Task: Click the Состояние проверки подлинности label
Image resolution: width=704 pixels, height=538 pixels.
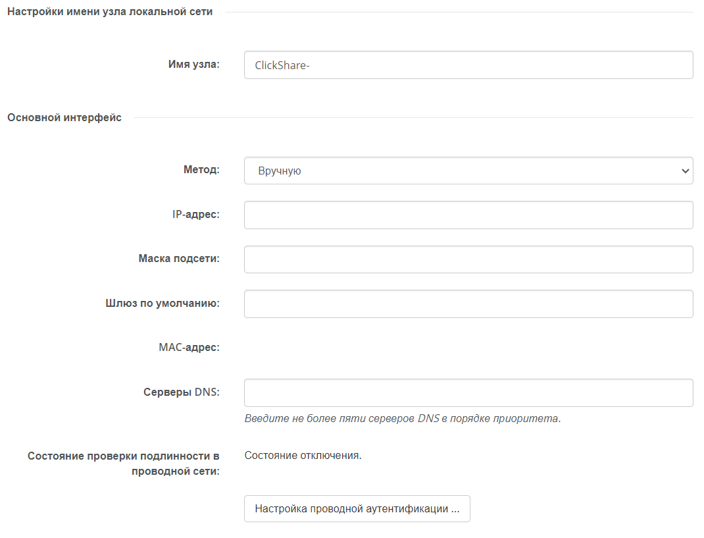Action: click(124, 464)
